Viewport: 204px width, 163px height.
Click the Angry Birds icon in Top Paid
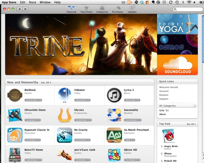168,136
